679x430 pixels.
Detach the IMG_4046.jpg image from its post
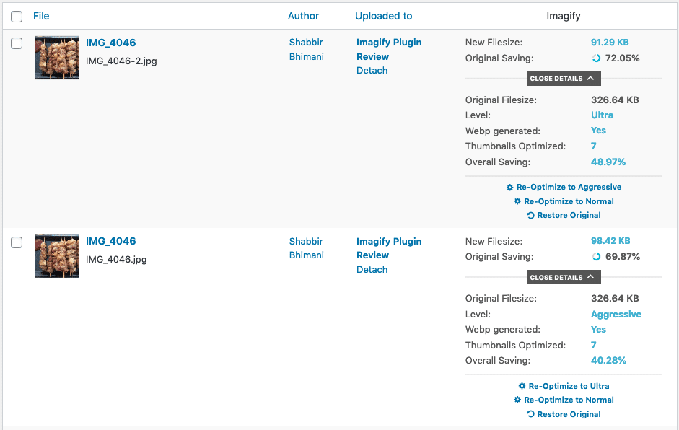(x=372, y=269)
